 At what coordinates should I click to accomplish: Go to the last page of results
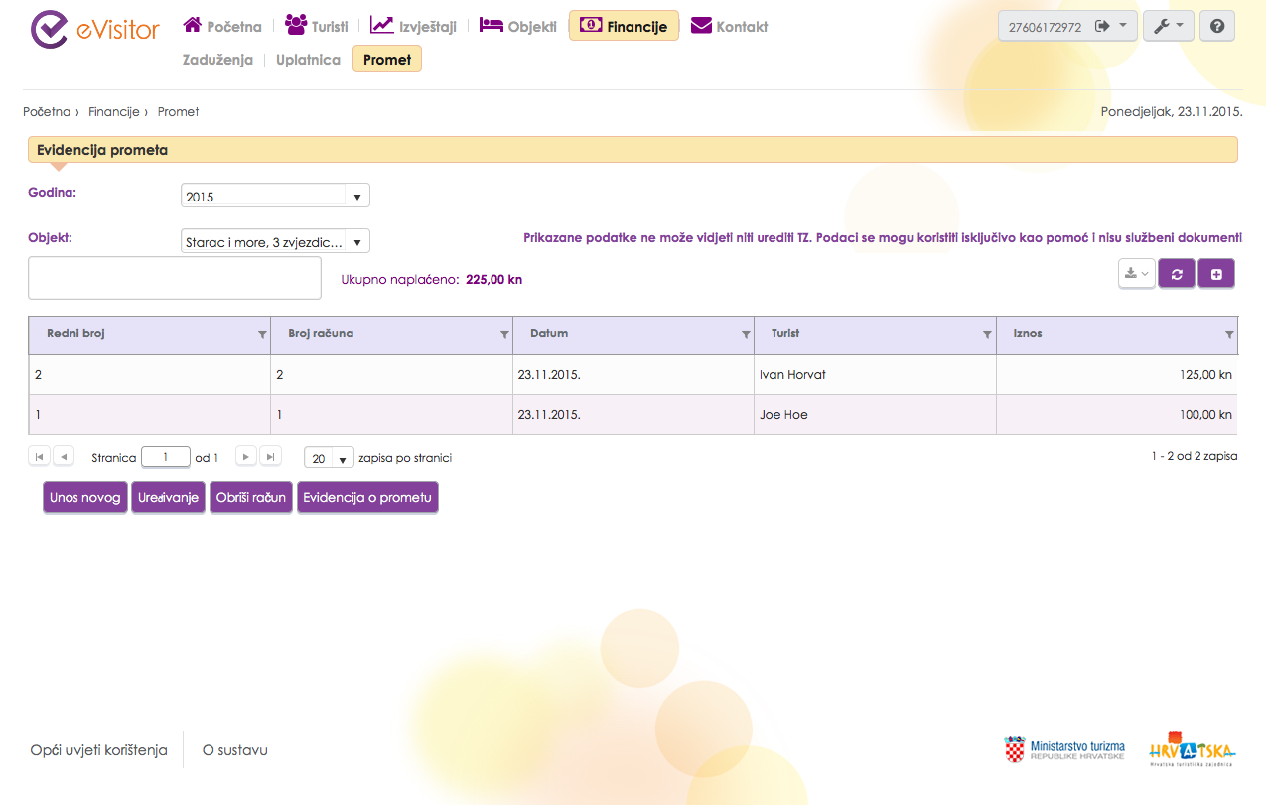270,457
